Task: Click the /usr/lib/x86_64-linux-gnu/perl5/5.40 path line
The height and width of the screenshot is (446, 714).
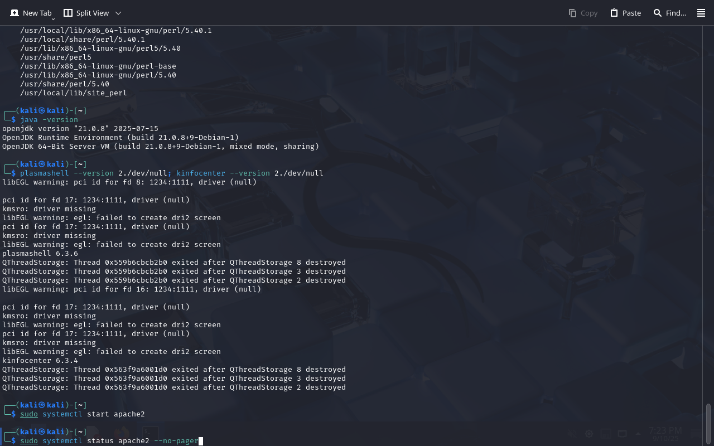Action: click(x=100, y=49)
